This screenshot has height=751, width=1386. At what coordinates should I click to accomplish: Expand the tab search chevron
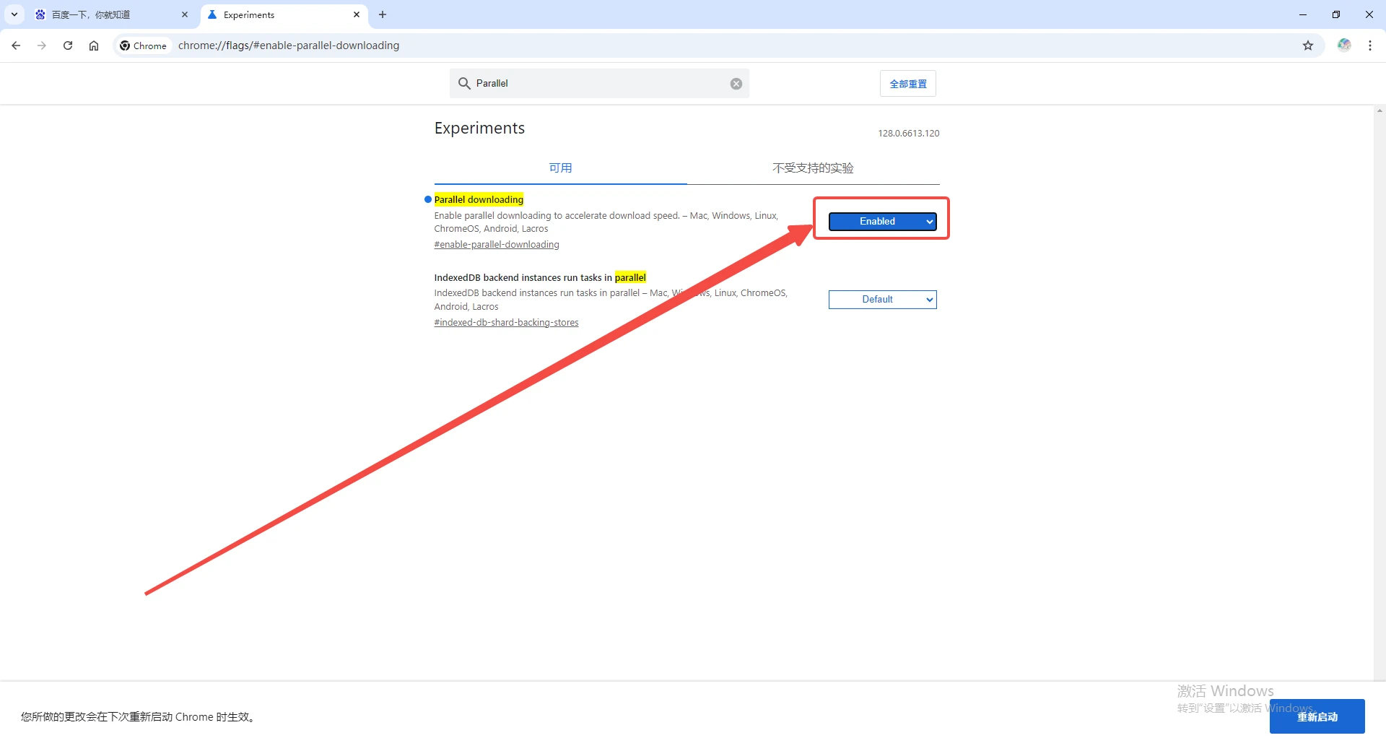tap(14, 14)
